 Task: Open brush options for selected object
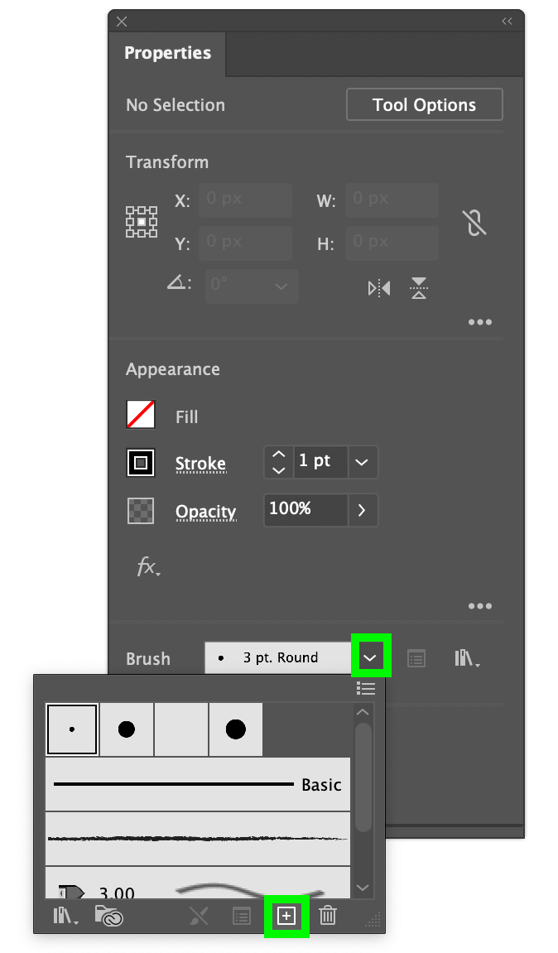click(x=416, y=658)
